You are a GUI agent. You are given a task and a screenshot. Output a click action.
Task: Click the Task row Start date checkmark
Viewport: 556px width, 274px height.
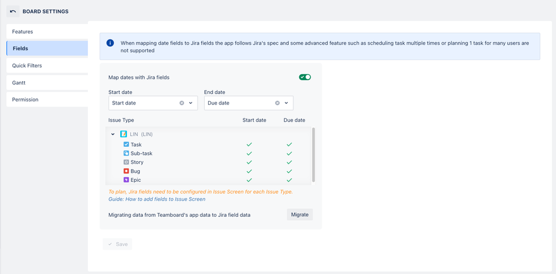coord(249,145)
